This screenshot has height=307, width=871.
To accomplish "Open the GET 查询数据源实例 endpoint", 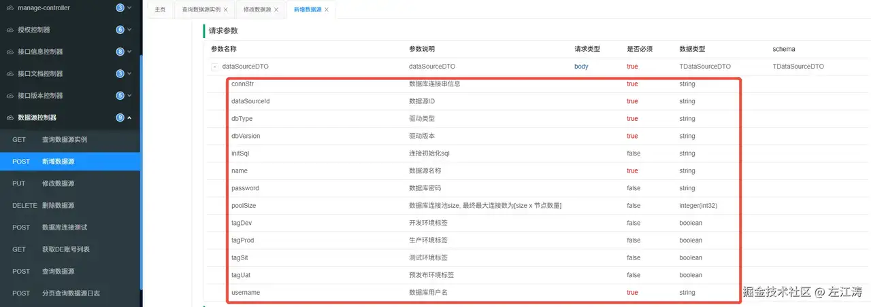I will coord(71,140).
